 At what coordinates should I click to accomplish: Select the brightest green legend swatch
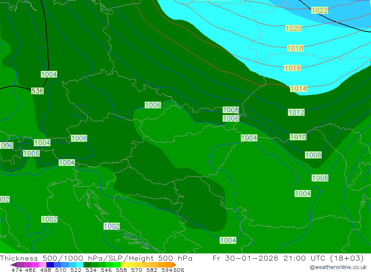click(x=117, y=265)
